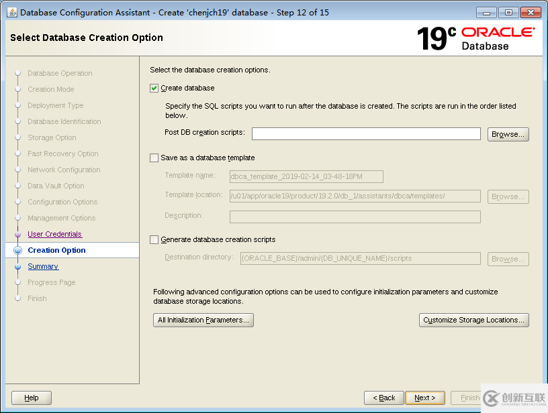Click the Post DB creation scripts field

point(366,134)
